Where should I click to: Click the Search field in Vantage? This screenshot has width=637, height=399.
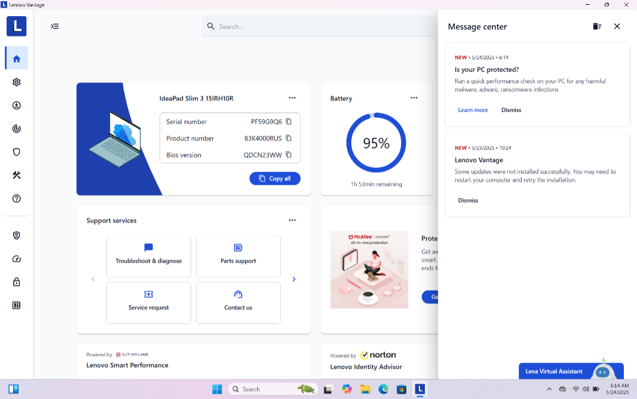[318, 26]
